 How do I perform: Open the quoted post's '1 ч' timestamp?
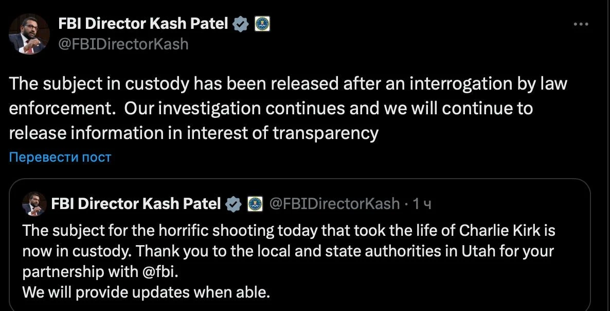[421, 204]
